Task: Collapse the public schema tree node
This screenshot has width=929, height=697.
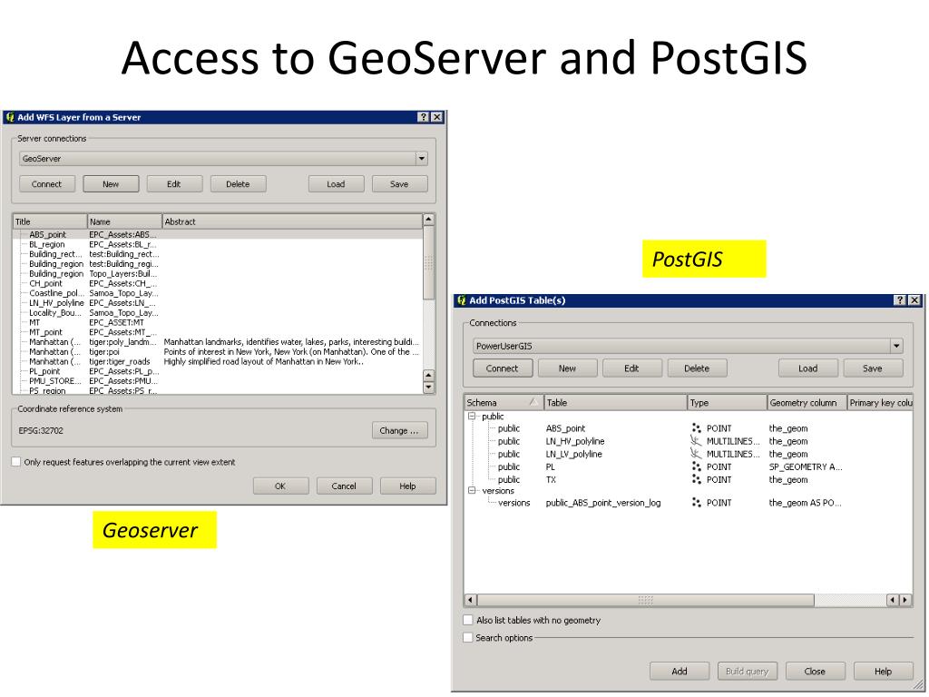Action: 472,417
